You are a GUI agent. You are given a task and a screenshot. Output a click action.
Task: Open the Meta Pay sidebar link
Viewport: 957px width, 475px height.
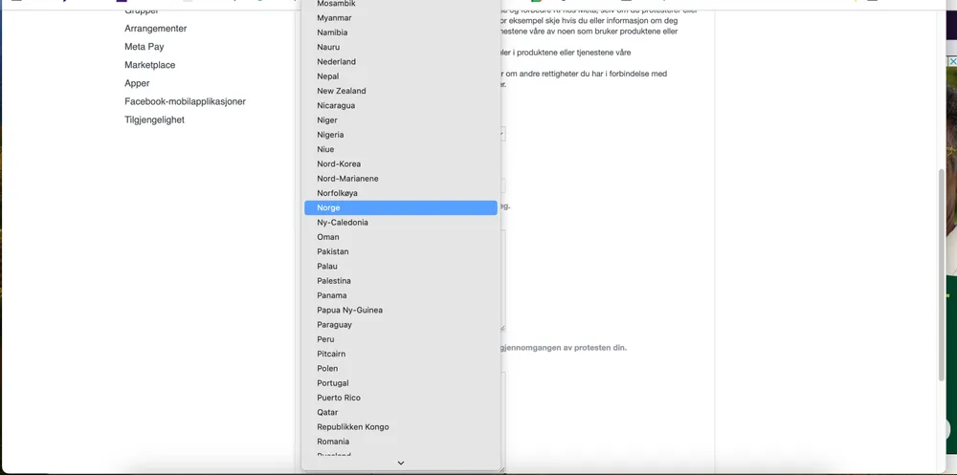point(144,47)
